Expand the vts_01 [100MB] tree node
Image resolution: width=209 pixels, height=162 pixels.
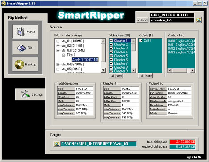(x=58, y=41)
